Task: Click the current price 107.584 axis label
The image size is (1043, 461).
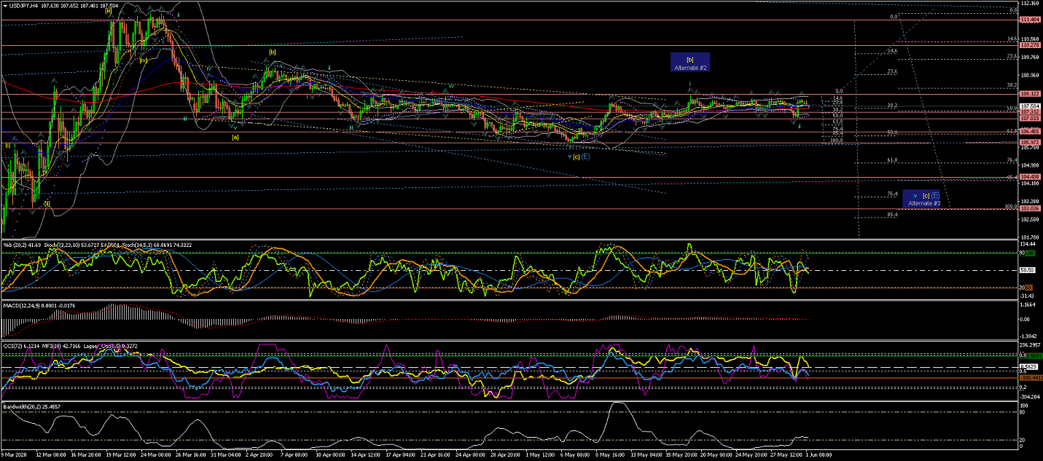Action: pyautogui.click(x=1030, y=106)
